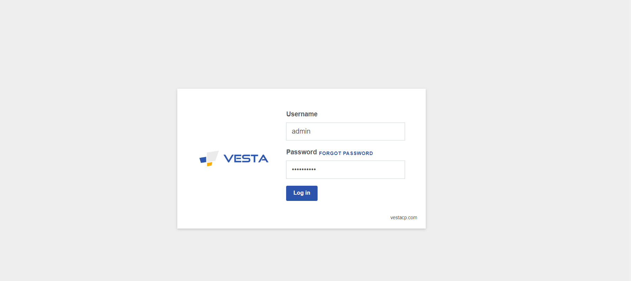This screenshot has width=631, height=281.
Task: Click the Password label
Action: click(301, 152)
